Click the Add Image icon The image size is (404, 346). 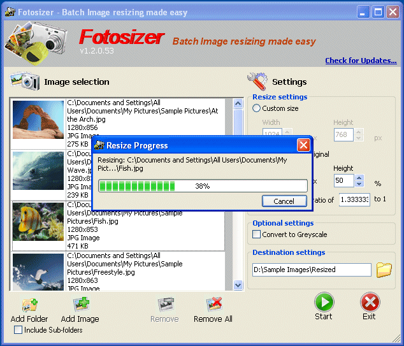point(81,305)
